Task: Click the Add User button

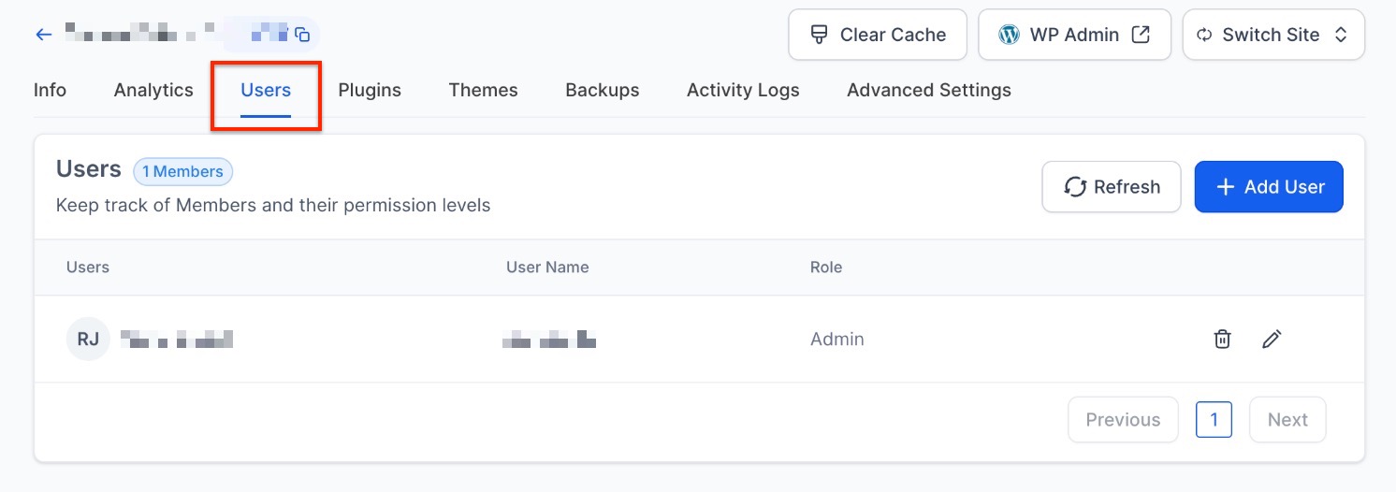Action: [1268, 187]
